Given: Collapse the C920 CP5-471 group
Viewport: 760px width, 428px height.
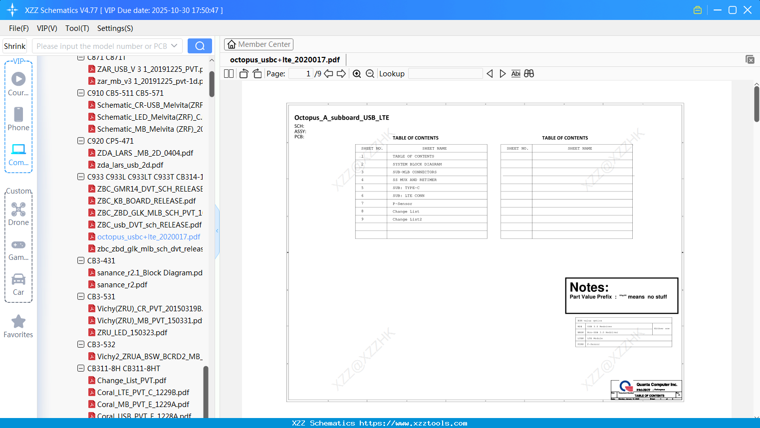Looking at the screenshot, I should click(x=81, y=141).
